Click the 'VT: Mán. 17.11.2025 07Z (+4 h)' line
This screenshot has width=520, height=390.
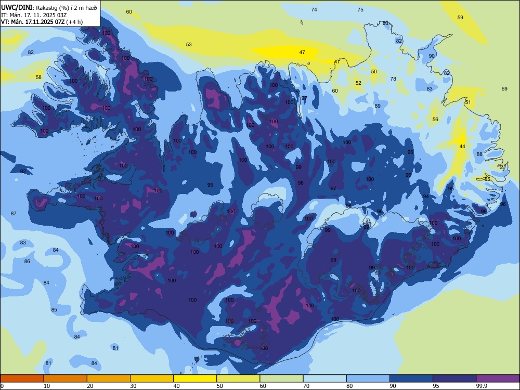tap(42, 22)
